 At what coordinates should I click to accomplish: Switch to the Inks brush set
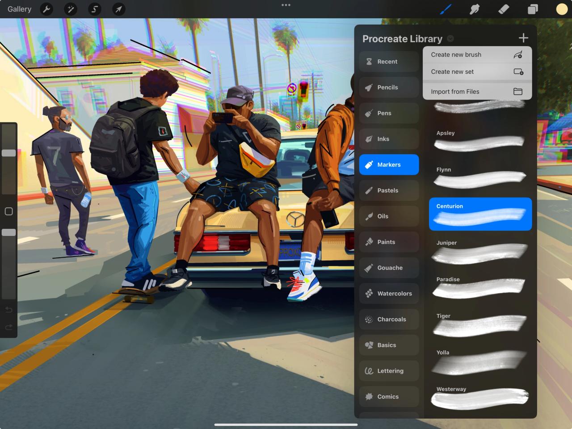coord(388,139)
